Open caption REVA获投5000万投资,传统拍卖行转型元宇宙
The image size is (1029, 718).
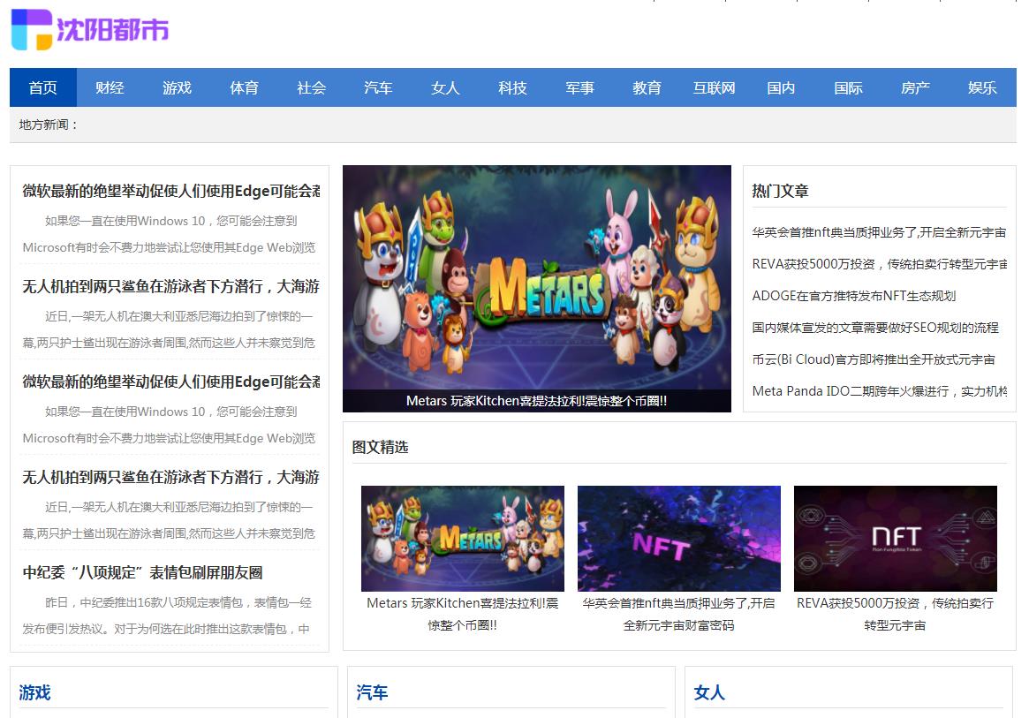click(x=895, y=615)
